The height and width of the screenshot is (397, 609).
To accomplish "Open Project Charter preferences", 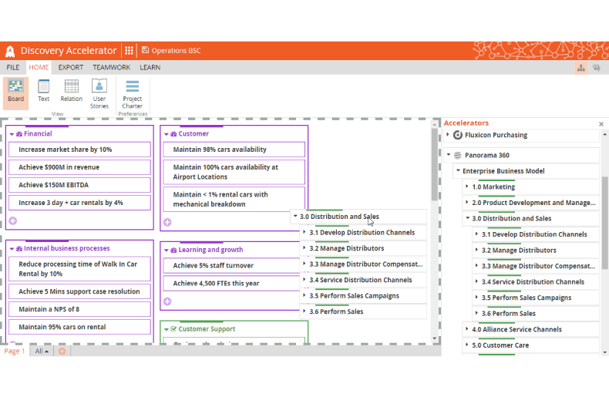I will tap(132, 94).
